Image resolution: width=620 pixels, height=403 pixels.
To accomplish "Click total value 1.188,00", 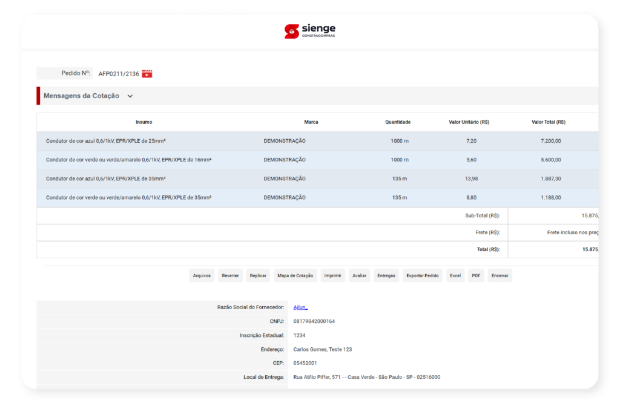I will tap(551, 197).
